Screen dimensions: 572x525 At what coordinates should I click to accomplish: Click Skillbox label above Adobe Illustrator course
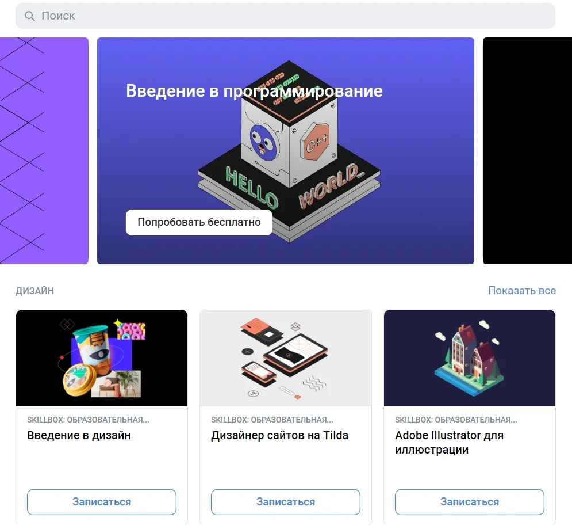(456, 420)
